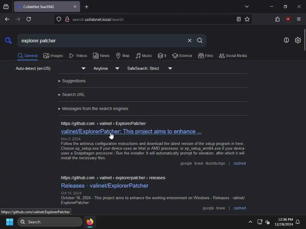Reload the current page
The width and height of the screenshot is (306, 229).
tap(29, 19)
